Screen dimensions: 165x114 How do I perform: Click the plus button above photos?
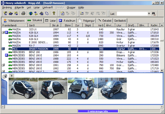[x=12, y=76]
